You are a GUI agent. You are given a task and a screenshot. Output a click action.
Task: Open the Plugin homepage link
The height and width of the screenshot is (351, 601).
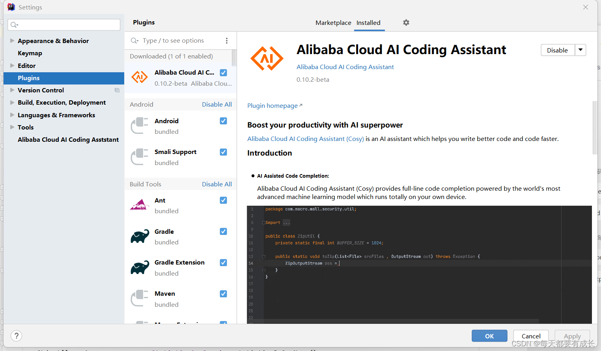click(x=272, y=105)
